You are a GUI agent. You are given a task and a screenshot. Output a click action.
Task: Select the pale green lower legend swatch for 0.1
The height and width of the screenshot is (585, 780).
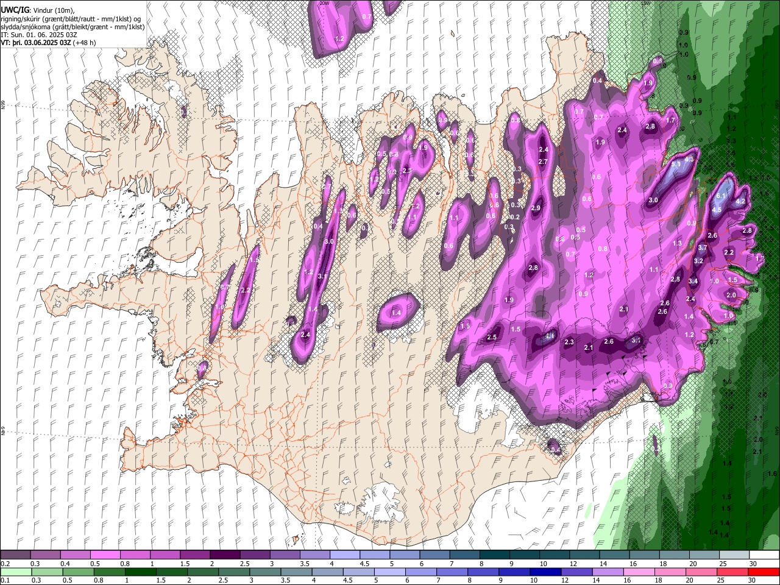[x=16, y=572]
